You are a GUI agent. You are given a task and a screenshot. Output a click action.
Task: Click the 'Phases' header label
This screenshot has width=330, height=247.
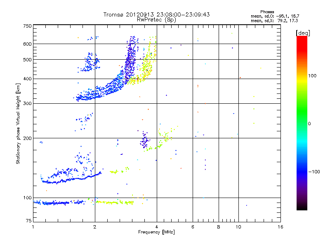coord(267,12)
